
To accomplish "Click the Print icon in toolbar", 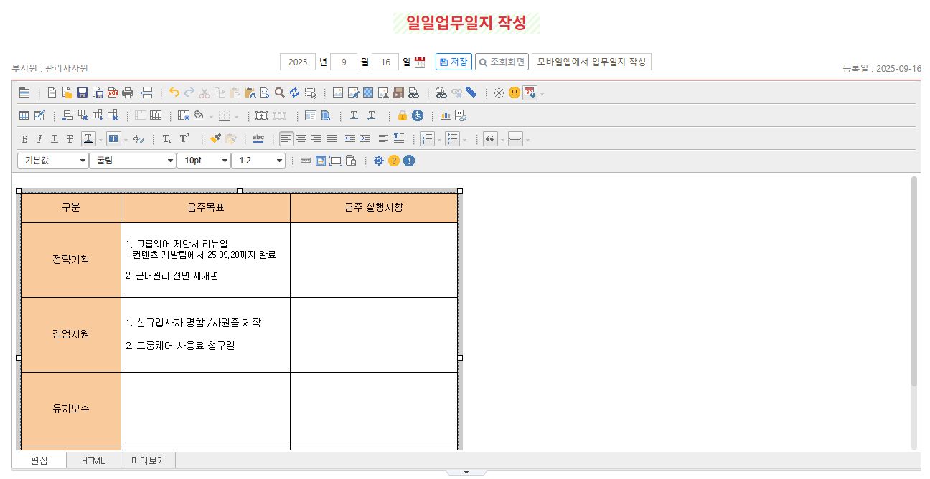I will click(x=128, y=93).
